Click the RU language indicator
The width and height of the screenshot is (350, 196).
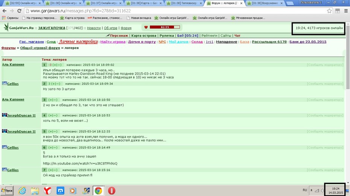305,190
